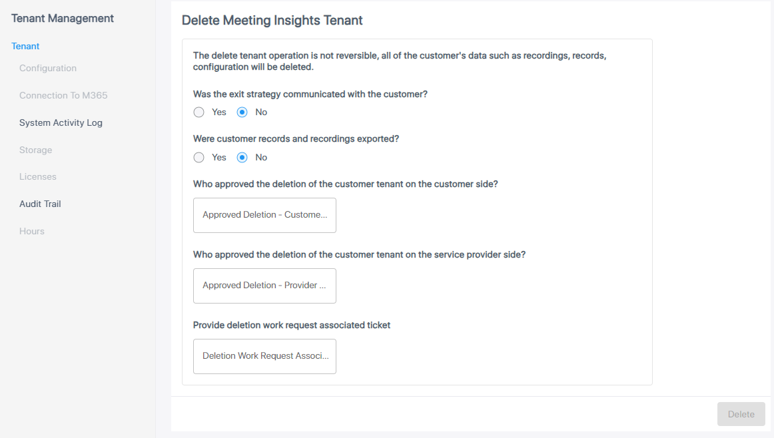Open Hours in the sidebar
Viewport: 774px width, 438px height.
tap(32, 232)
